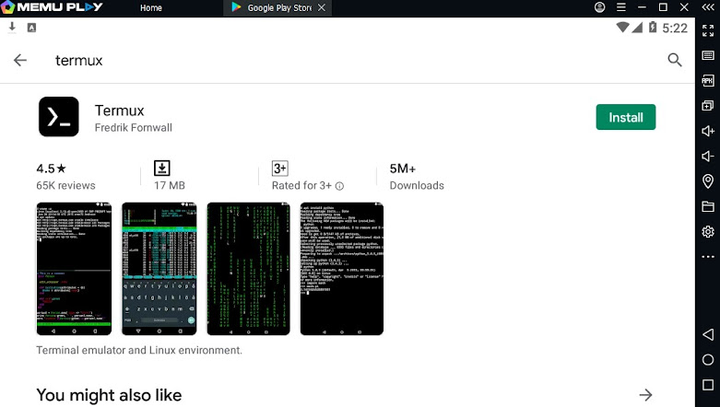Open GPS location sidebar icon
Image resolution: width=720 pixels, height=407 pixels.
708,181
